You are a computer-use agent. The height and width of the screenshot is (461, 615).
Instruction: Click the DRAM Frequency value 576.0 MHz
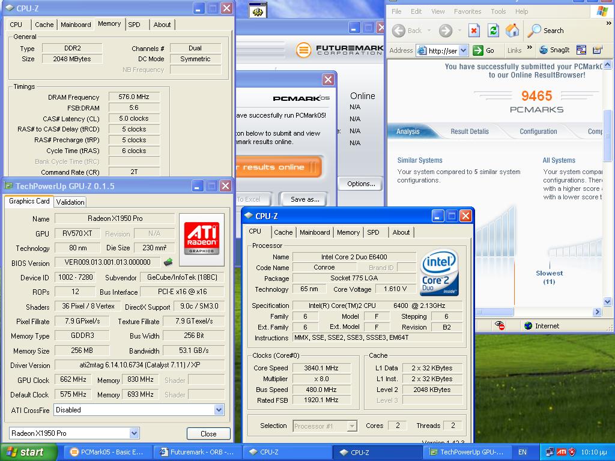coord(134,97)
